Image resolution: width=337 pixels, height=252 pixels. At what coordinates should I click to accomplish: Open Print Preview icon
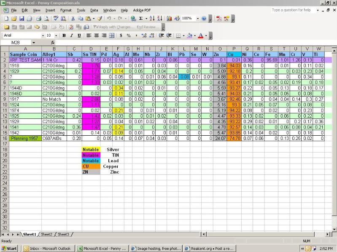point(46,19)
